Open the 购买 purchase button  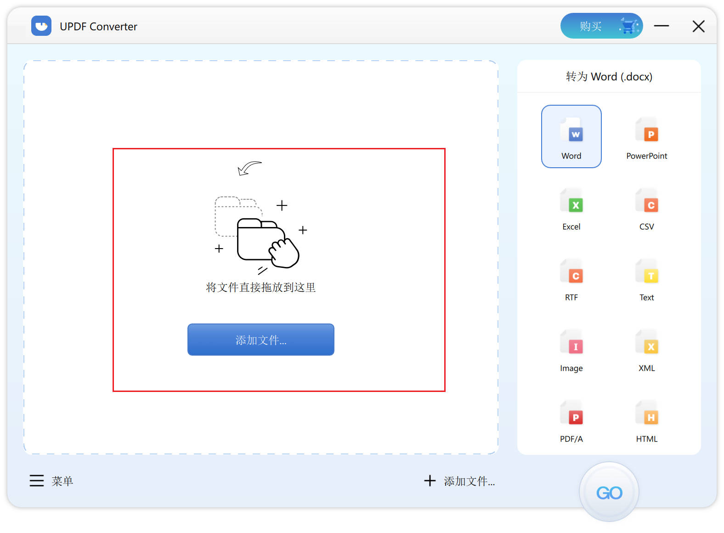601,26
